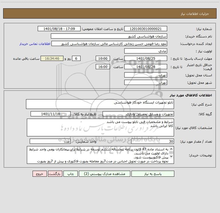Screen dimensions: 220x213
Task: Click the label ایجاد کننده درخواست:
Action: (x=196, y=44)
